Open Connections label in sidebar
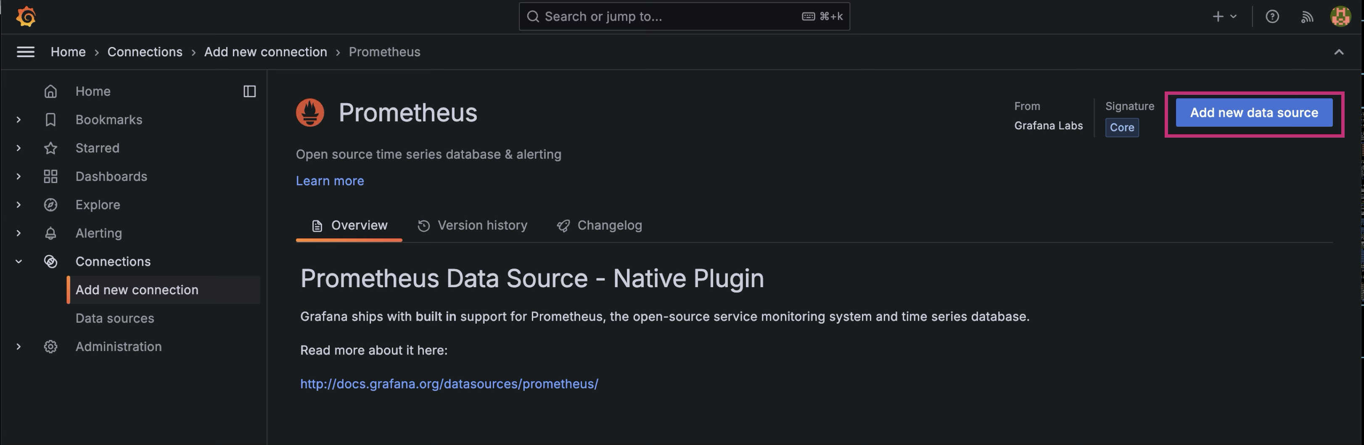Viewport: 1364px width, 445px height. [x=113, y=262]
